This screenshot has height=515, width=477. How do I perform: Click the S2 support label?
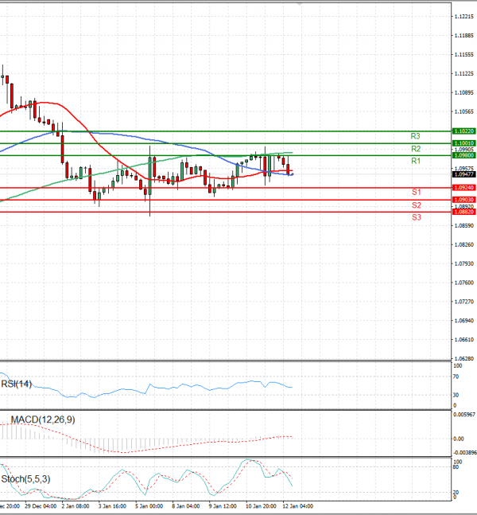click(417, 205)
